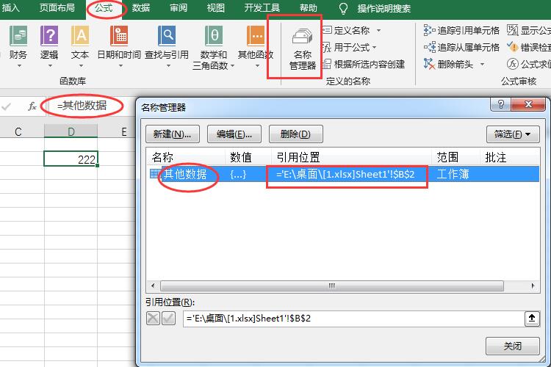The width and height of the screenshot is (551, 367).
Task: Click the collapse dialog arrow beside 引用位置
Action: pos(531,318)
